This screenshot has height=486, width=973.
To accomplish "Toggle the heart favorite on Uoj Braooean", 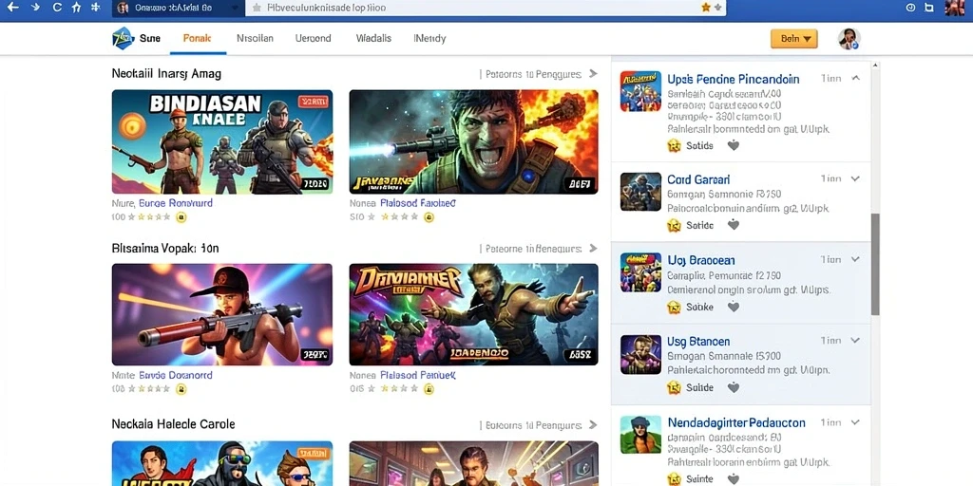I will pyautogui.click(x=734, y=307).
